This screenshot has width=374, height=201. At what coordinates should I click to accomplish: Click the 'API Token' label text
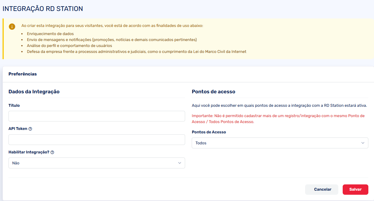coord(18,129)
